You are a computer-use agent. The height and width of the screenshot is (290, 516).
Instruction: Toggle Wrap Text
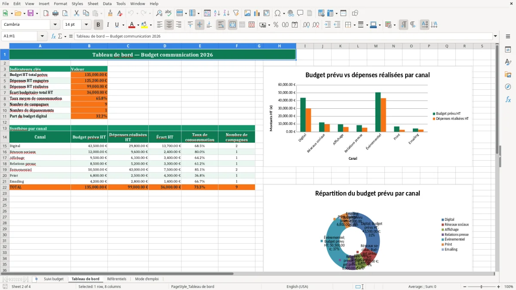click(221, 25)
